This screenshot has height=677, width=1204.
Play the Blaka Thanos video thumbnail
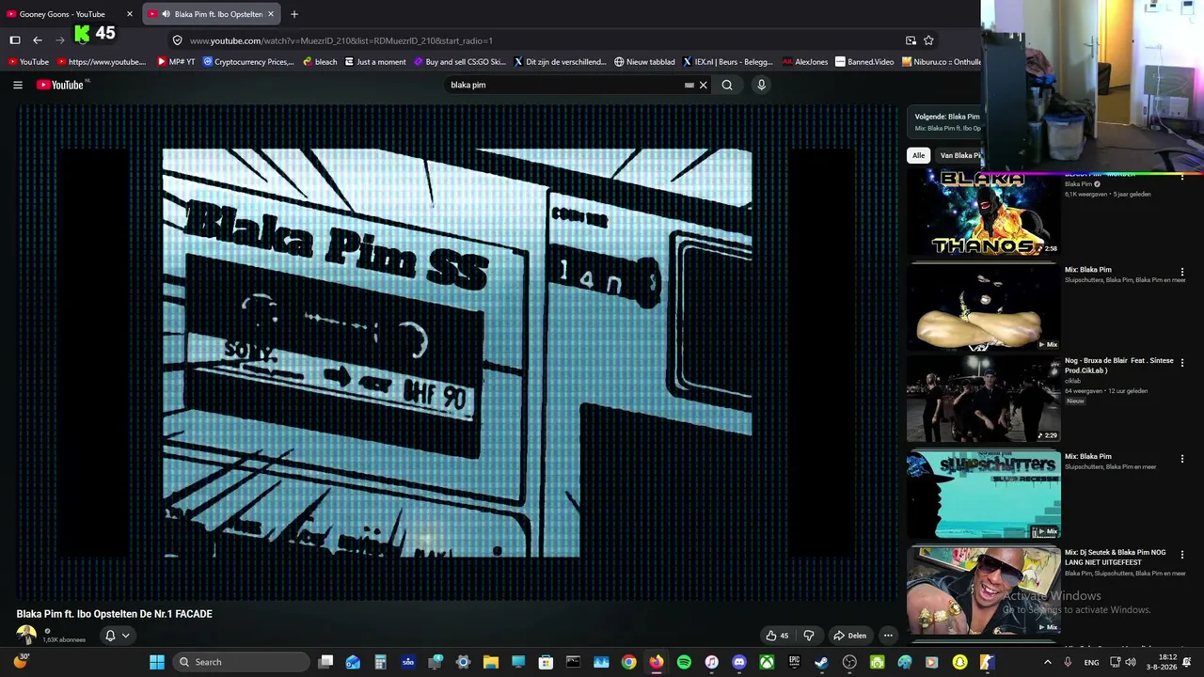(983, 213)
